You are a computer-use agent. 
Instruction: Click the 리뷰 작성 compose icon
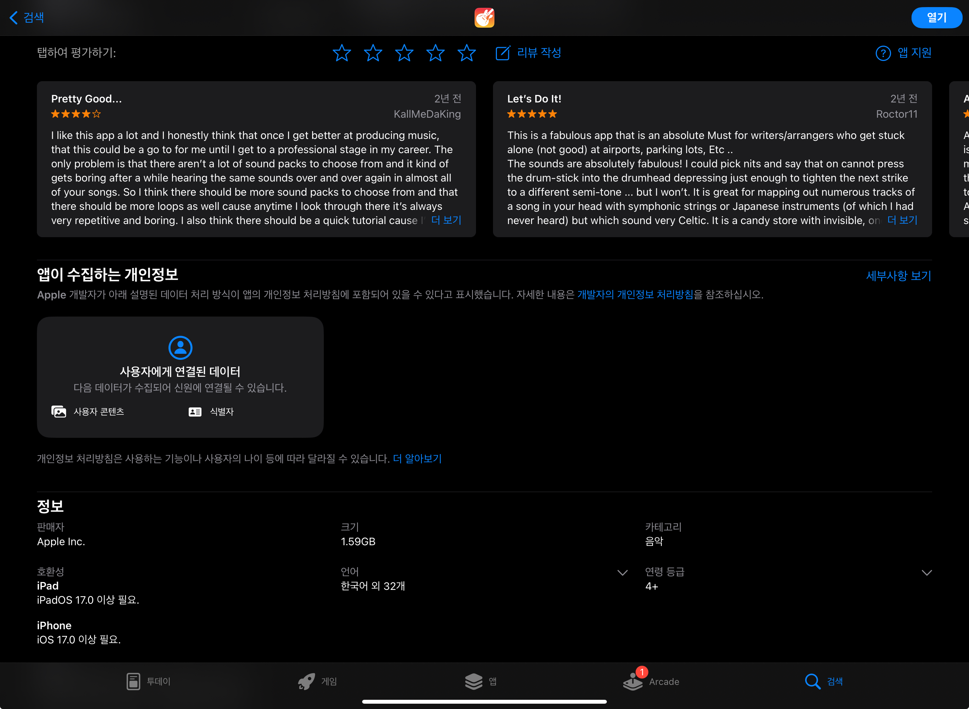pos(502,53)
